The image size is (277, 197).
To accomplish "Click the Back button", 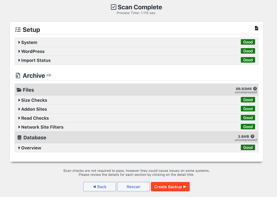I will pos(100,187).
